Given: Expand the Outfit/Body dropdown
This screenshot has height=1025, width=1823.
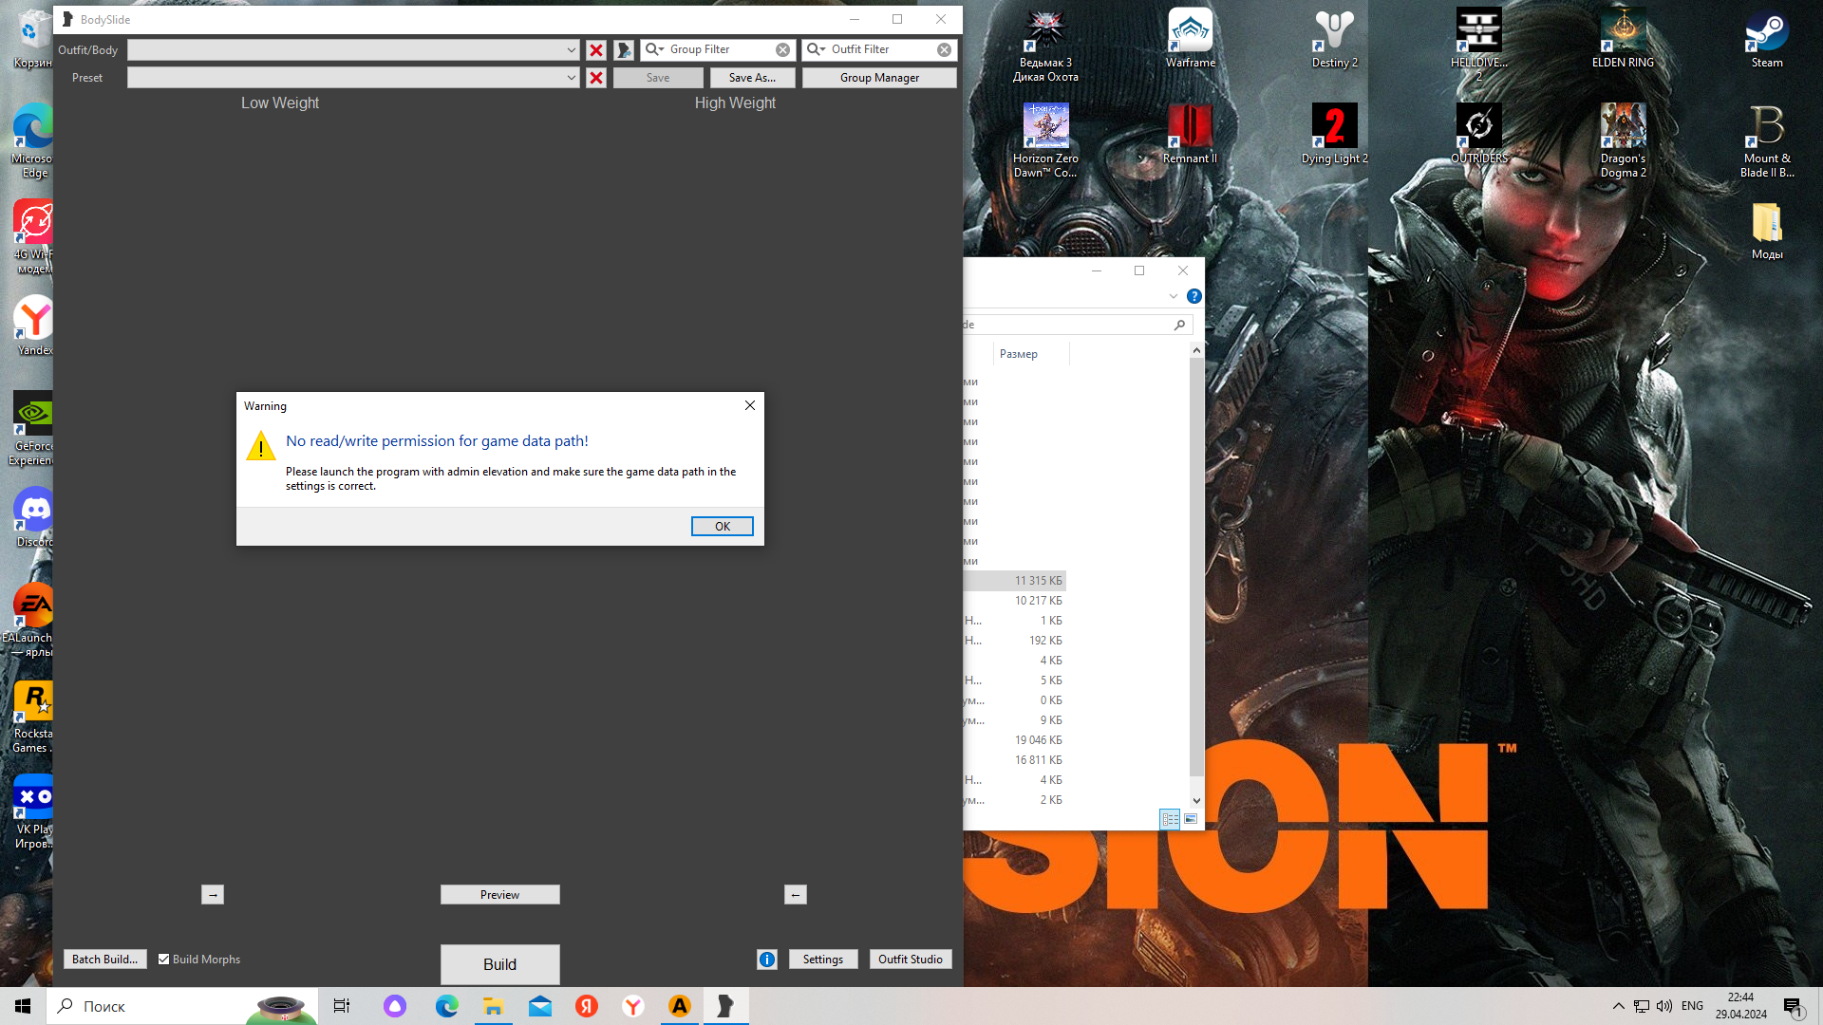Looking at the screenshot, I should pyautogui.click(x=571, y=50).
